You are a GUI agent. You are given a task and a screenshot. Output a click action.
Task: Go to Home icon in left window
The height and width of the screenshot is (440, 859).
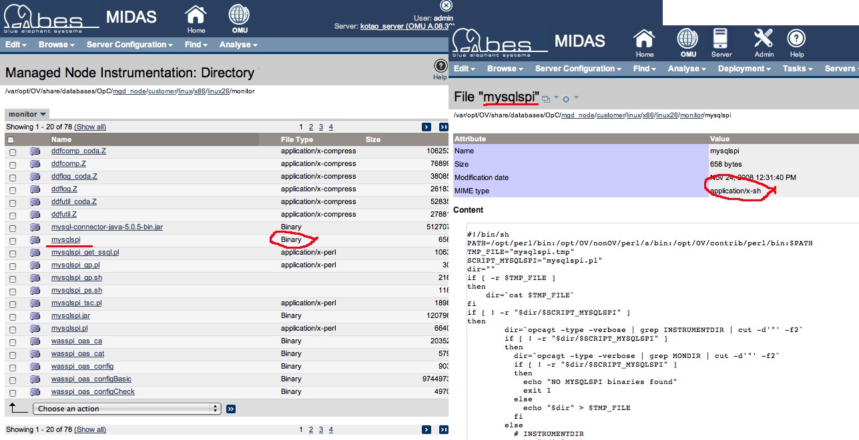click(x=196, y=19)
